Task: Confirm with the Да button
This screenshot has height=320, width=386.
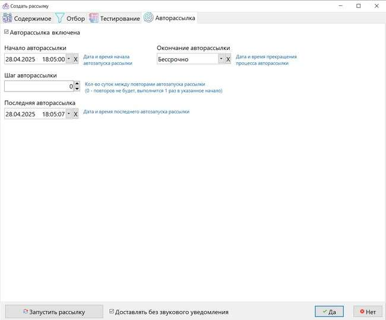Action: pyautogui.click(x=329, y=312)
